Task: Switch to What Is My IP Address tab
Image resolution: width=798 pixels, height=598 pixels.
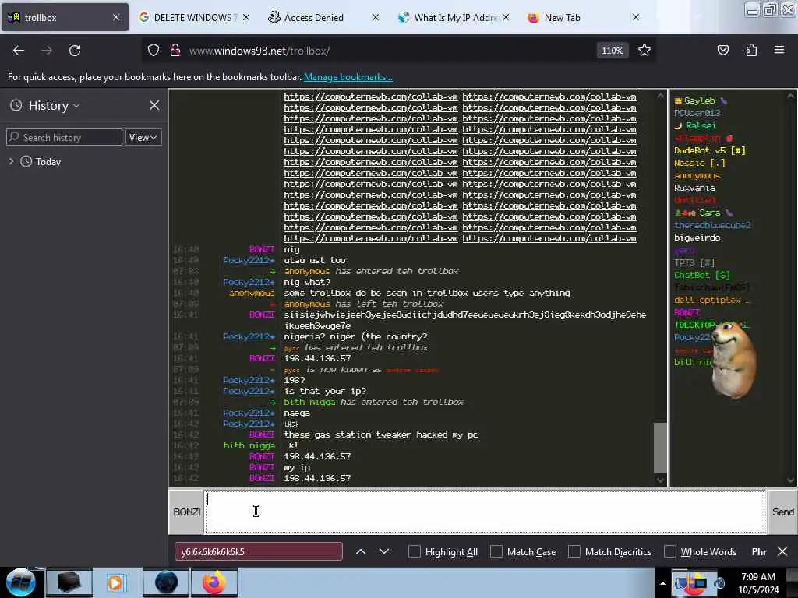Action: coord(453,17)
